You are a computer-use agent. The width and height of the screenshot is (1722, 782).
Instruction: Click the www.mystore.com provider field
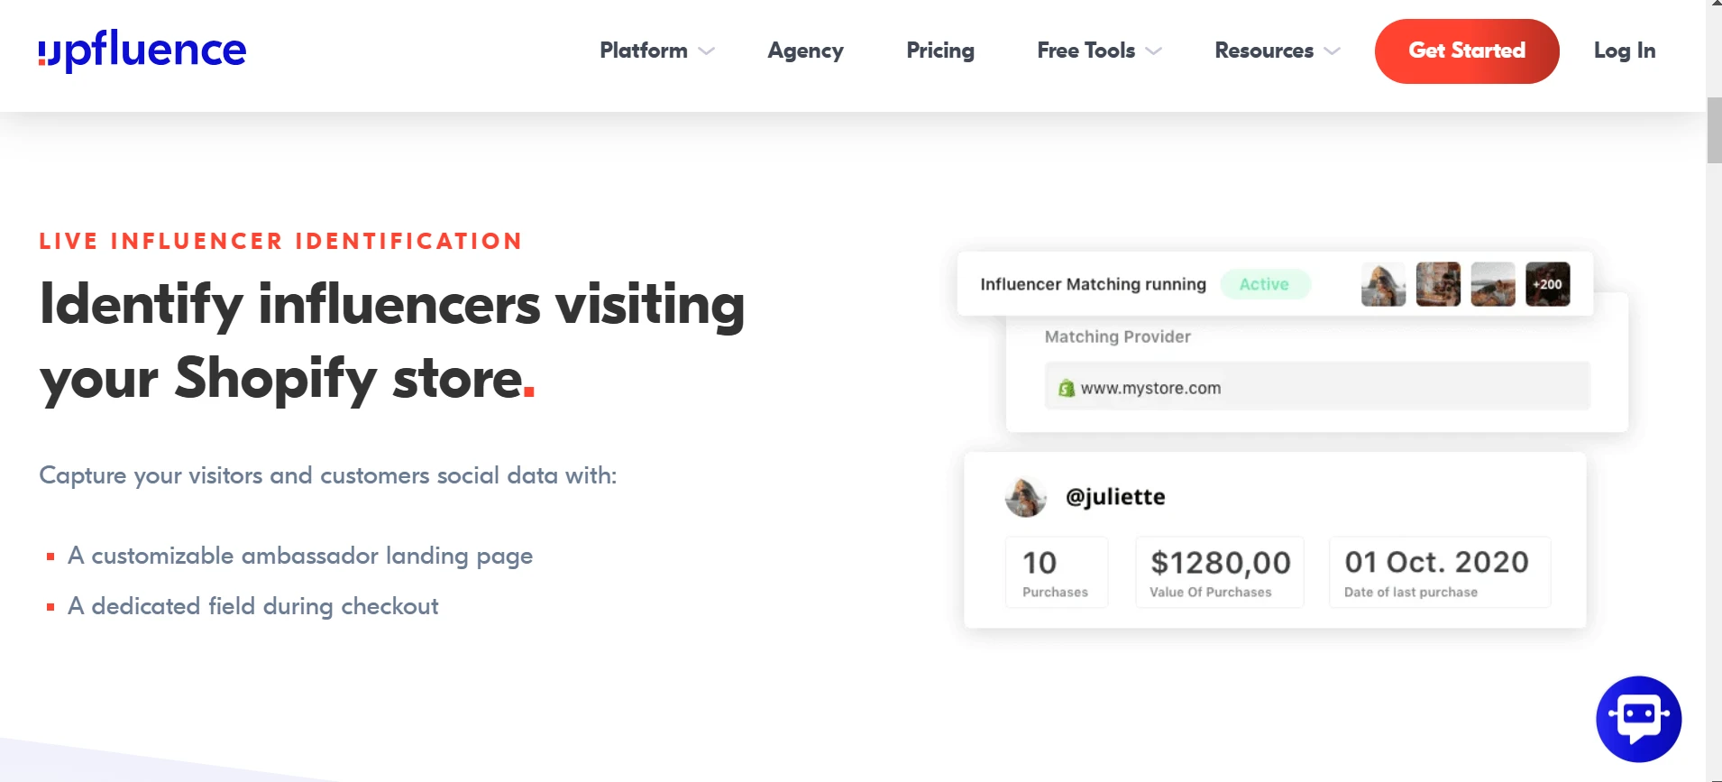click(1316, 387)
